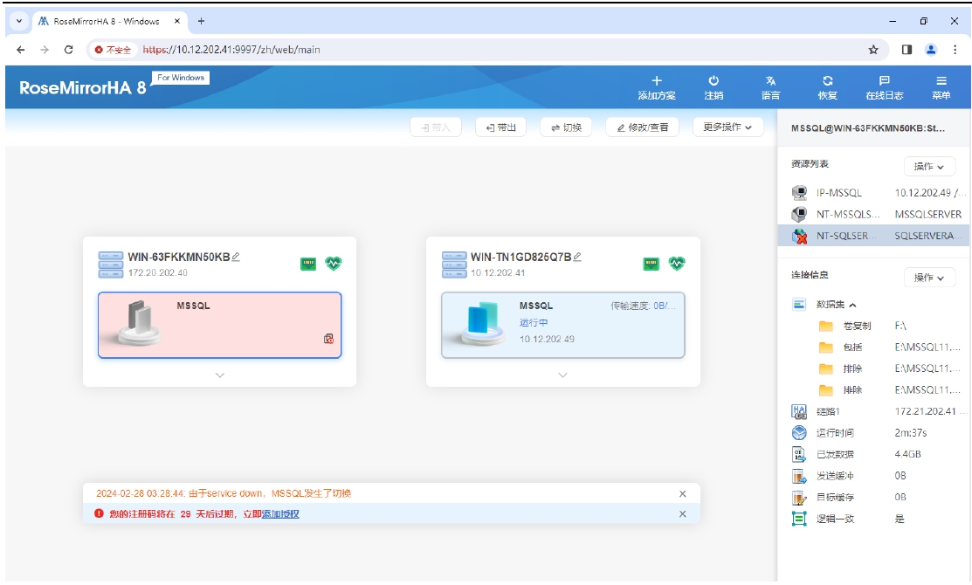Click red warning icon in license notice
This screenshot has width=972, height=585.
[99, 513]
